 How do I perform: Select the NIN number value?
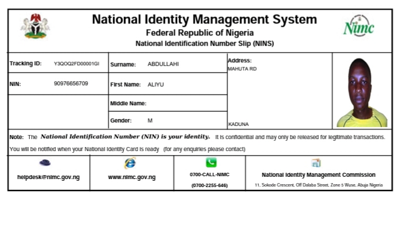(x=71, y=84)
